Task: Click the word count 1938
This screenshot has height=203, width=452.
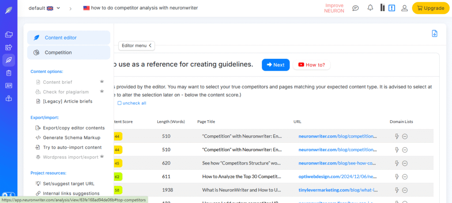Action: coord(167,190)
